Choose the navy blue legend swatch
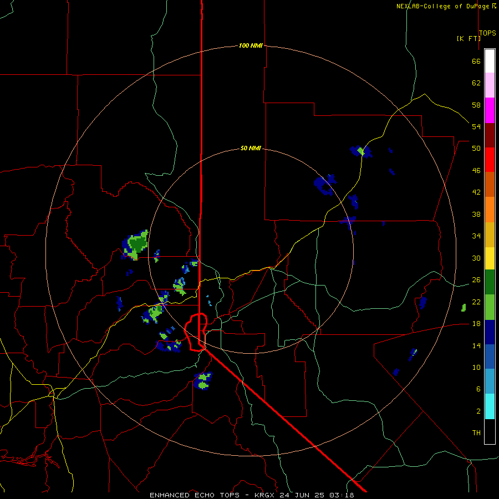 coord(490,332)
